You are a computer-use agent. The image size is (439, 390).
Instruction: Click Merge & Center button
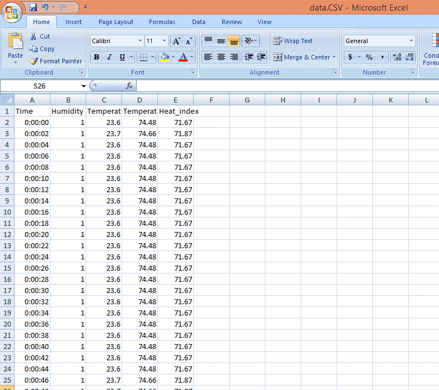(301, 57)
